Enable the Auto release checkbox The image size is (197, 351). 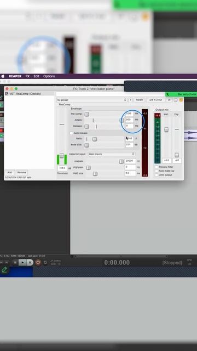(x=72, y=133)
